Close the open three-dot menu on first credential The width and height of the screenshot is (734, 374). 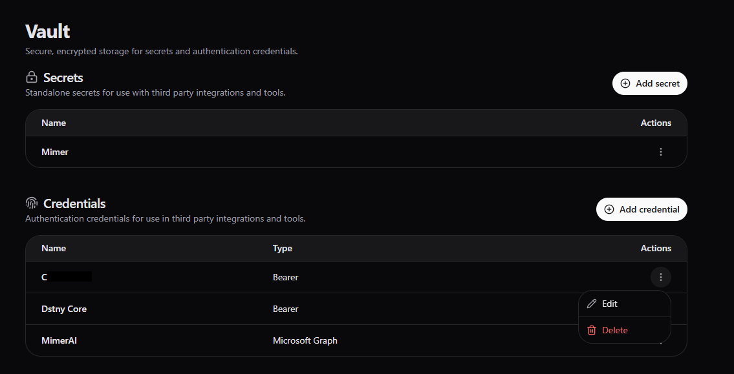pyautogui.click(x=660, y=277)
